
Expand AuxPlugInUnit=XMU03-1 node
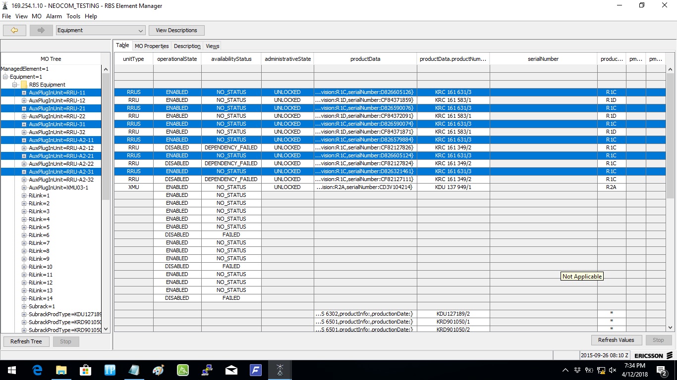(x=24, y=188)
